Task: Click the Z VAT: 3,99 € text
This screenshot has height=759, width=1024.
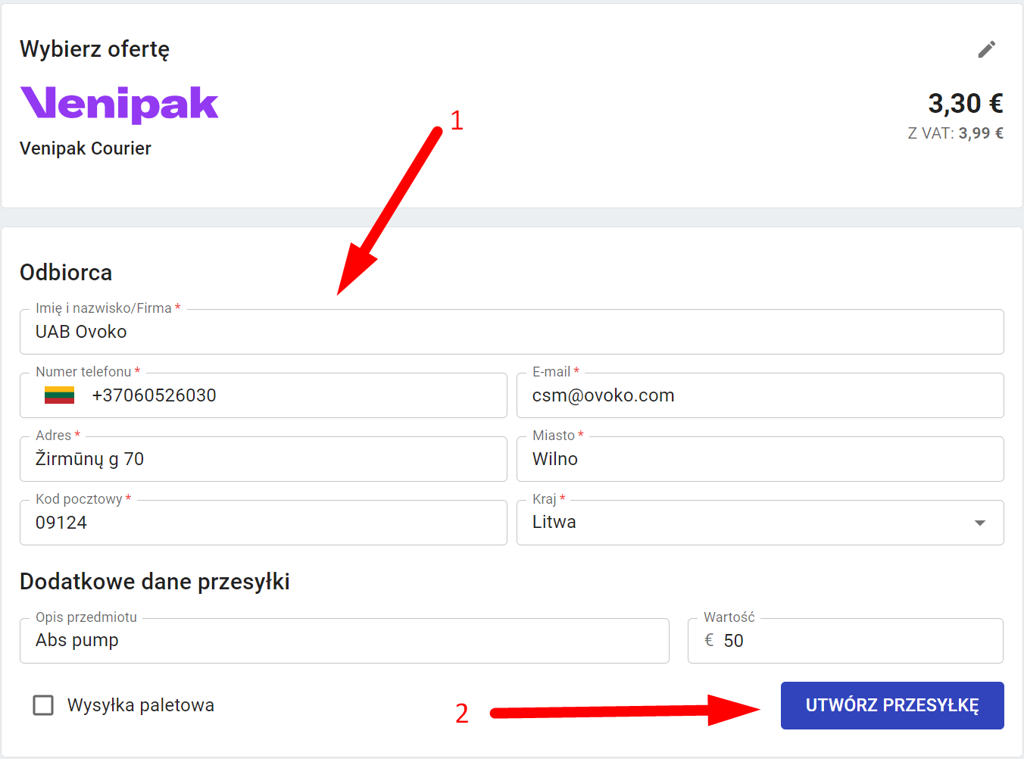Action: click(956, 133)
